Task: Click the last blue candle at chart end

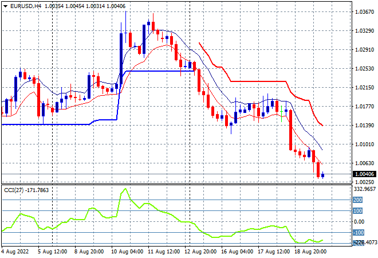Action: [323, 175]
